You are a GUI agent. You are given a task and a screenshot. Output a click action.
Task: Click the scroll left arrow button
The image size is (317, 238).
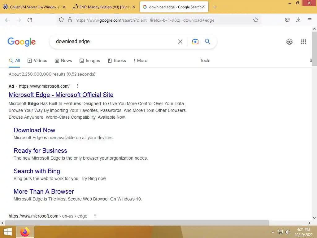tap(2, 223)
